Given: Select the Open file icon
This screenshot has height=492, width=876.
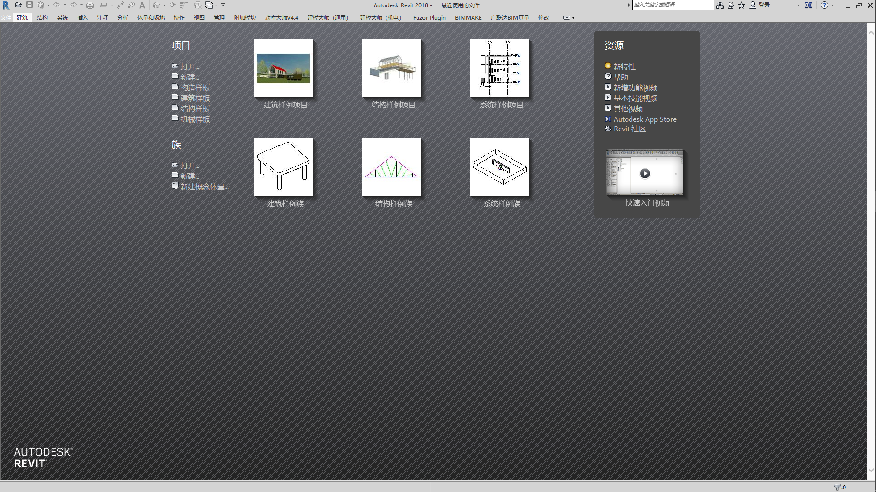Looking at the screenshot, I should pyautogui.click(x=19, y=5).
